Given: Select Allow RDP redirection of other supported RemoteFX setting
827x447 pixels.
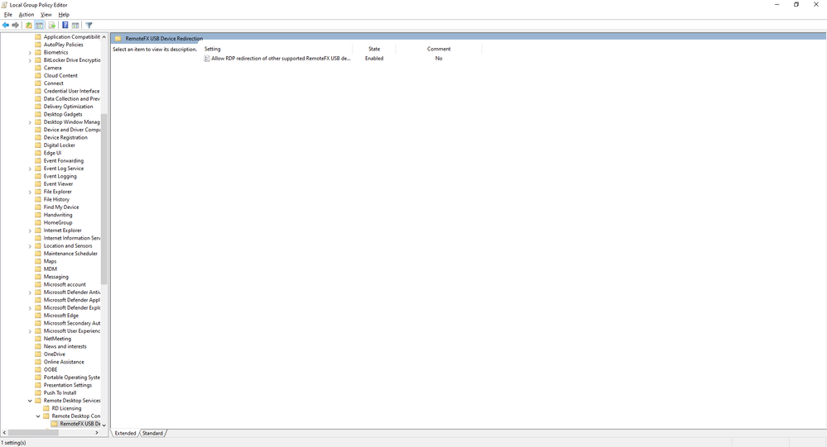Looking at the screenshot, I should tap(281, 59).
